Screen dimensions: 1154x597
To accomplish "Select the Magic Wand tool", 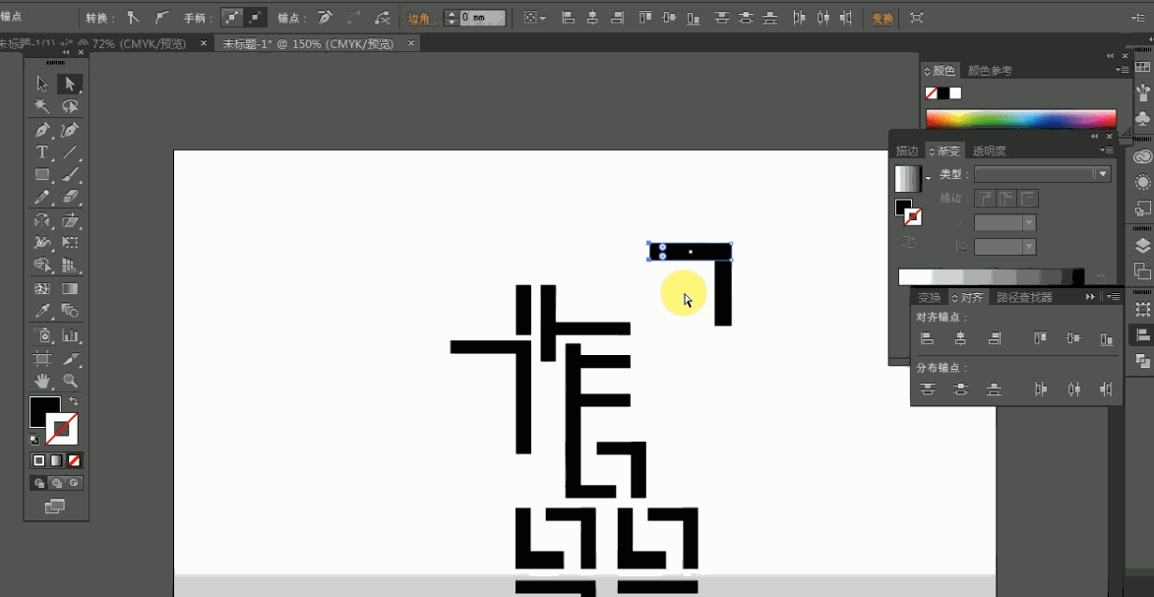I will click(x=42, y=106).
